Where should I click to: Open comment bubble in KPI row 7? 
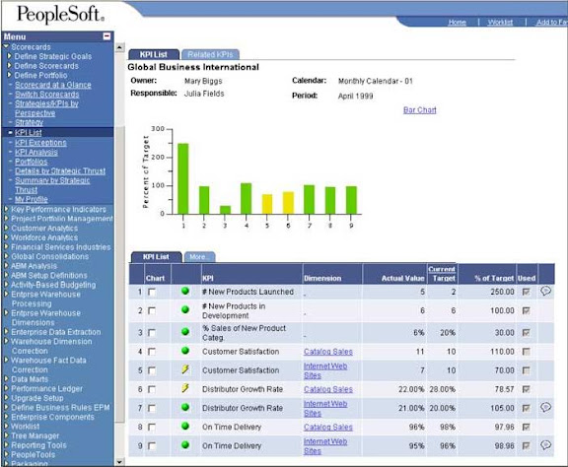pos(545,407)
